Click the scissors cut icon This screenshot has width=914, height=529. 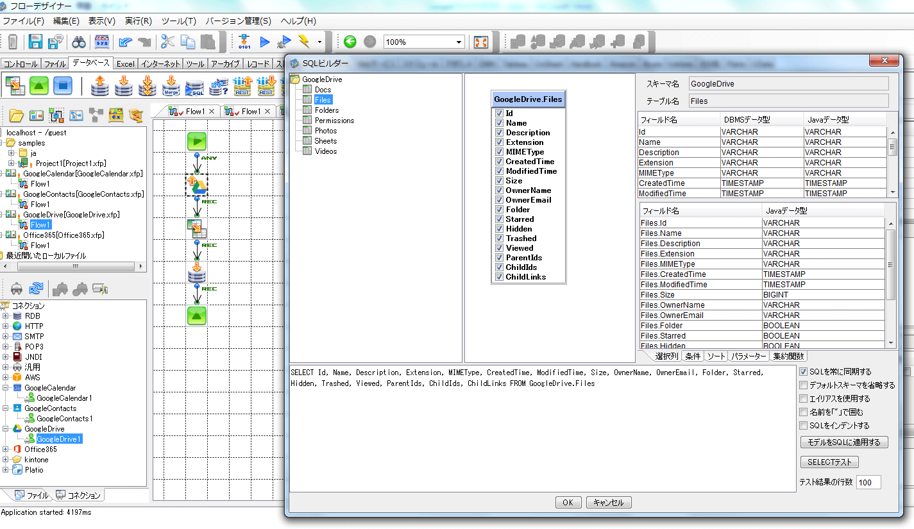point(167,42)
